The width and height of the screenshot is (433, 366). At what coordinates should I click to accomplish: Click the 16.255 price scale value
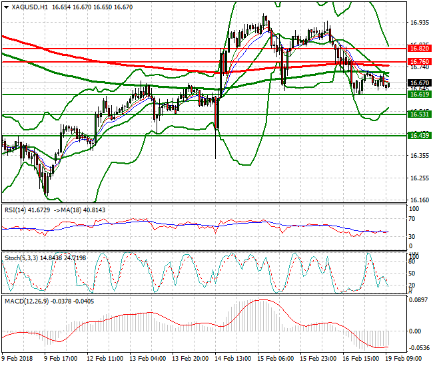420,178
